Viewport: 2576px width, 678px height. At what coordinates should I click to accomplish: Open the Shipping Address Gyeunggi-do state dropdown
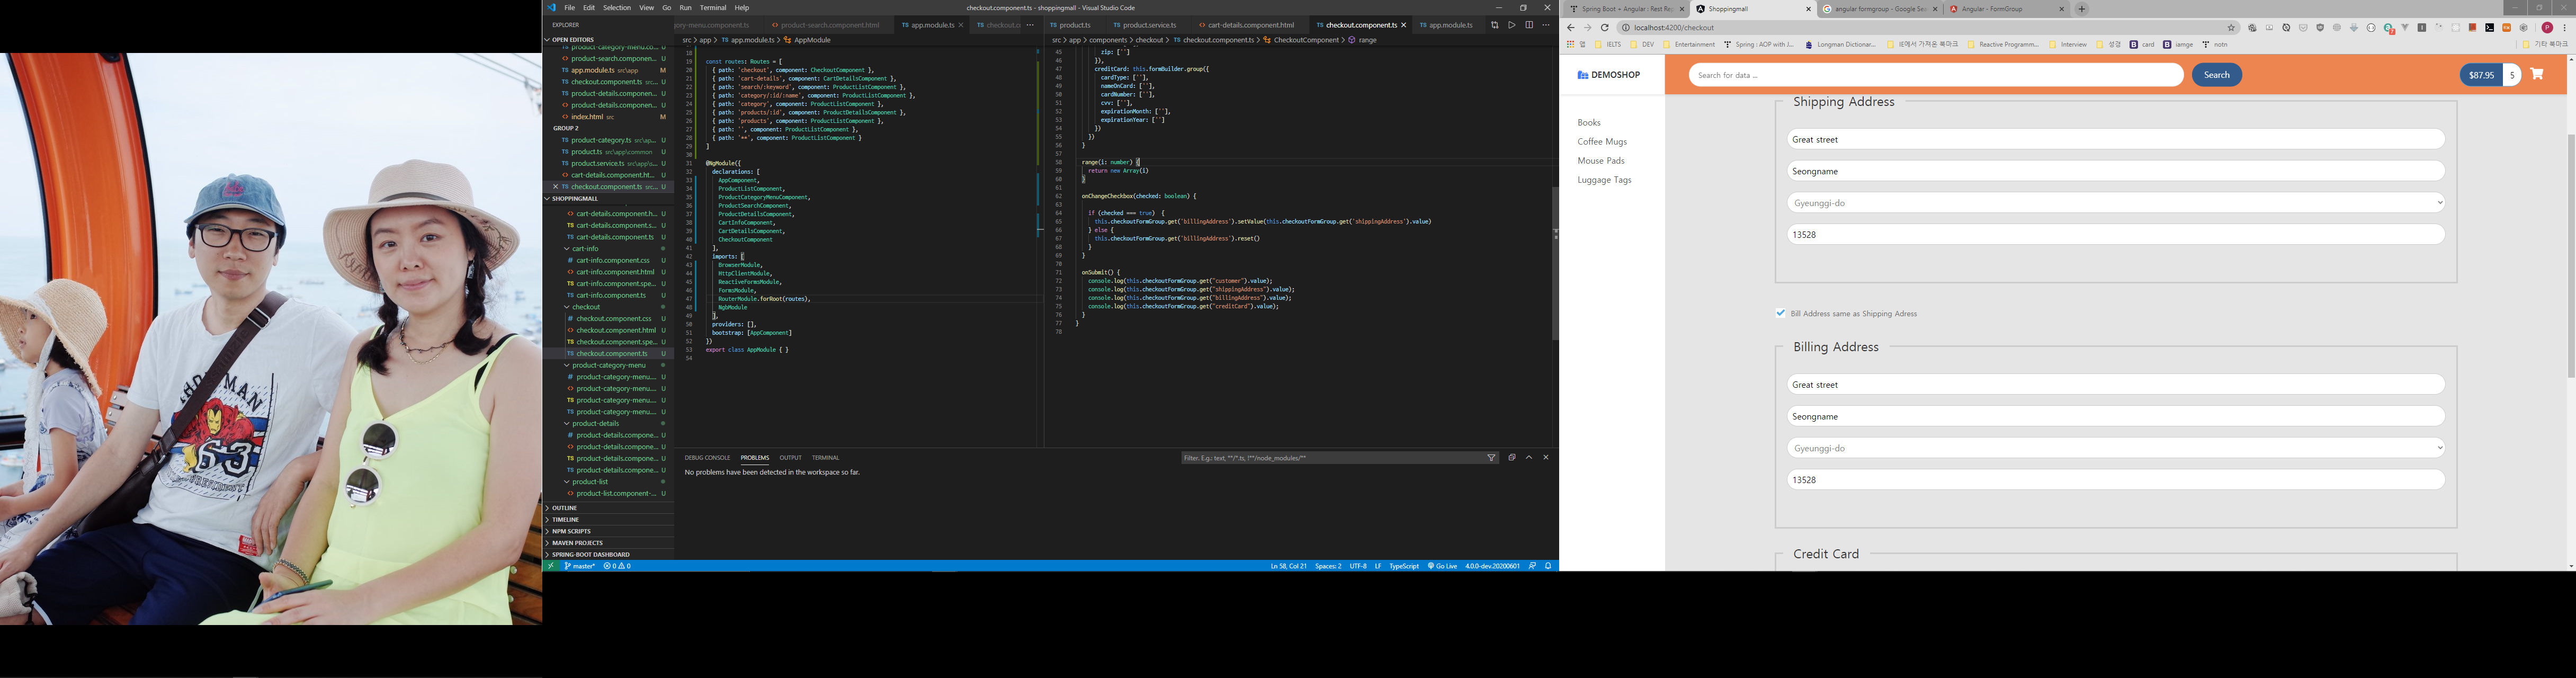[2115, 203]
